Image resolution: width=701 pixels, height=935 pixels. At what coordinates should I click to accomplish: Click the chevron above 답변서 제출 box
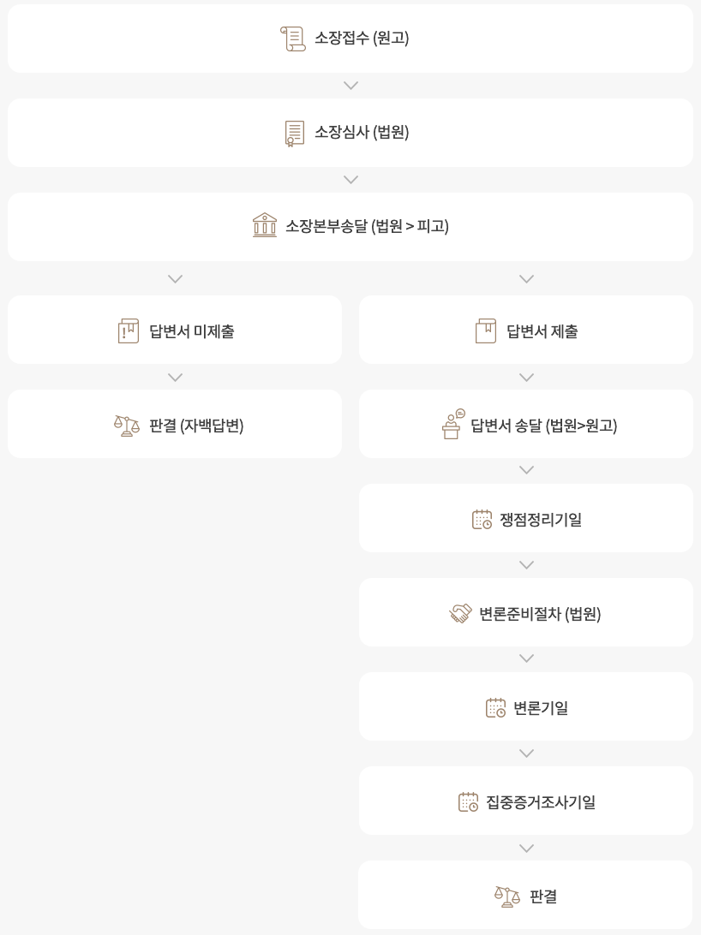tap(526, 279)
